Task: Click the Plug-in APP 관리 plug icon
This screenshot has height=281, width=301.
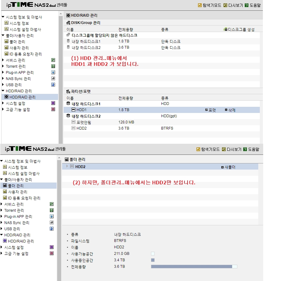Action: coord(53,72)
